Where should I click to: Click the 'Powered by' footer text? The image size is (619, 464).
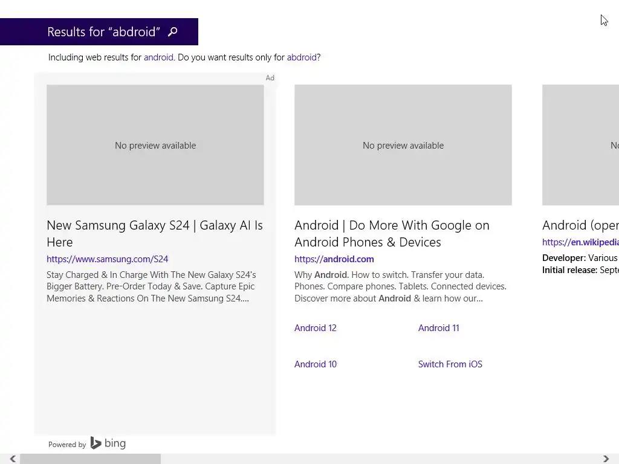click(x=67, y=444)
